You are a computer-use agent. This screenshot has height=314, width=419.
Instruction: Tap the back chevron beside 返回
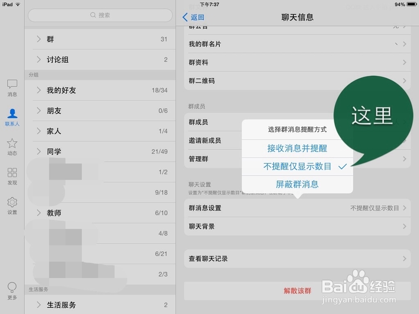coord(185,17)
